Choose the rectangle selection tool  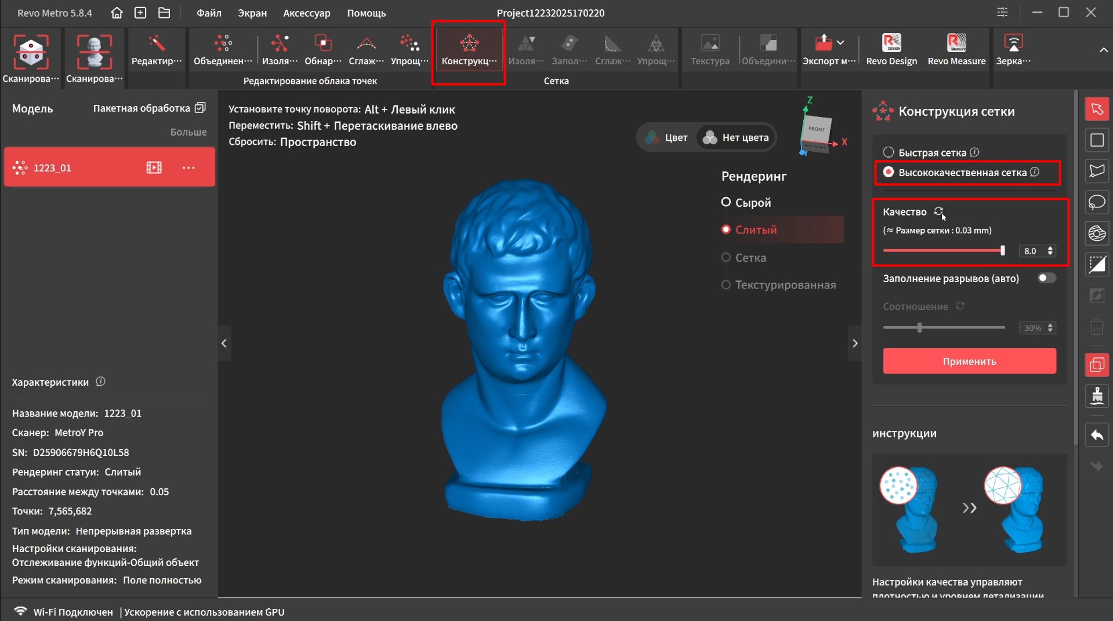click(1097, 140)
